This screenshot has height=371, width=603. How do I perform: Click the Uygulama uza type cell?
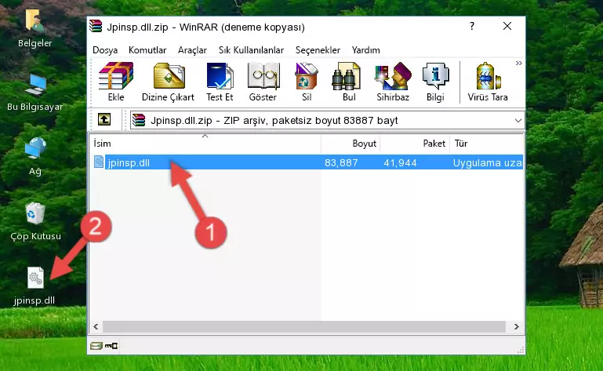pyautogui.click(x=487, y=163)
